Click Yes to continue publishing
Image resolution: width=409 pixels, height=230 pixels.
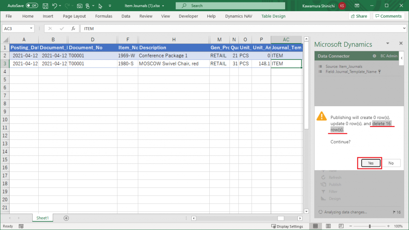[x=371, y=163]
